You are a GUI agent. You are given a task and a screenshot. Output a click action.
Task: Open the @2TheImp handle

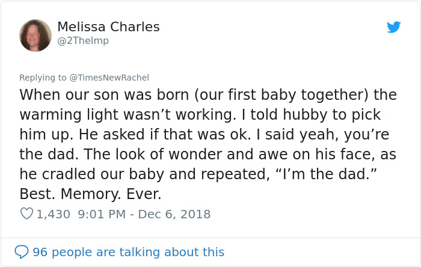point(83,40)
